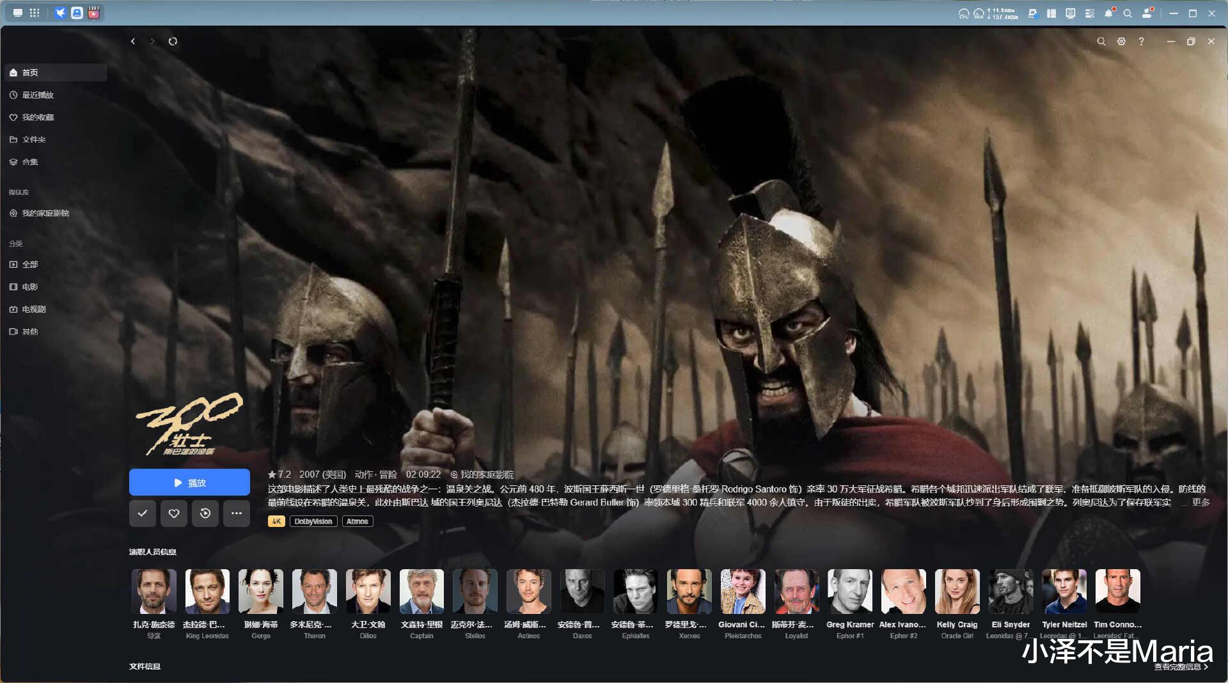Open the monitor tray icon
Screen dimensions: 1228x683
click(x=1071, y=13)
